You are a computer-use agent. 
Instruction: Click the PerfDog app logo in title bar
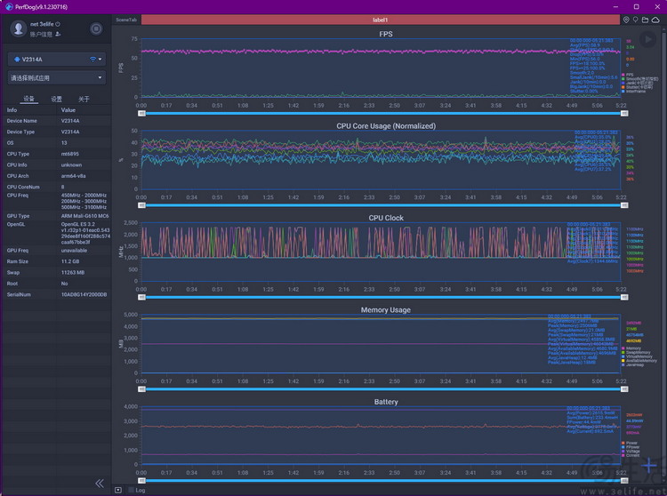click(x=9, y=7)
